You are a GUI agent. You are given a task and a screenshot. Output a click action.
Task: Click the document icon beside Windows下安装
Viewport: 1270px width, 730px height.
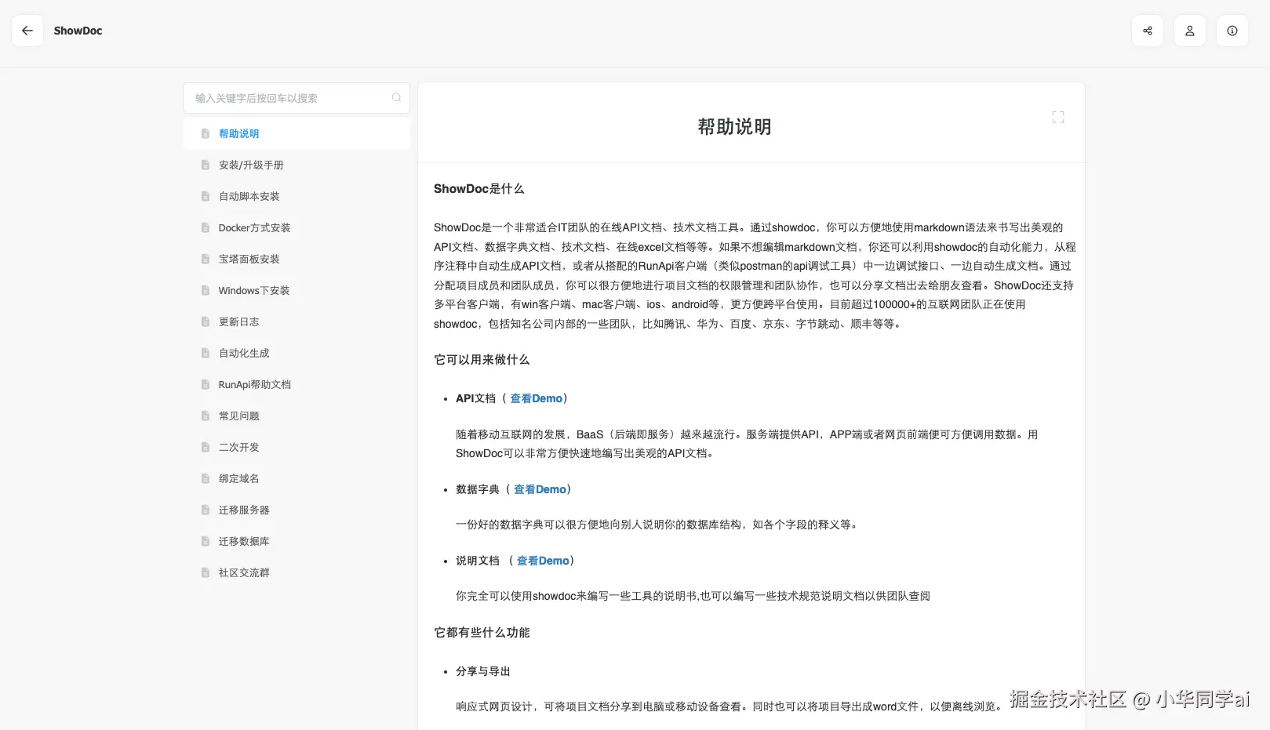(x=206, y=290)
